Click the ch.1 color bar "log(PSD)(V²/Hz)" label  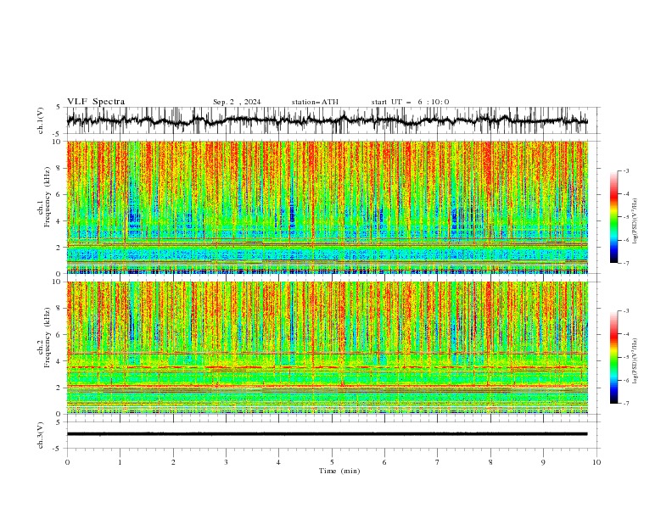(635, 221)
